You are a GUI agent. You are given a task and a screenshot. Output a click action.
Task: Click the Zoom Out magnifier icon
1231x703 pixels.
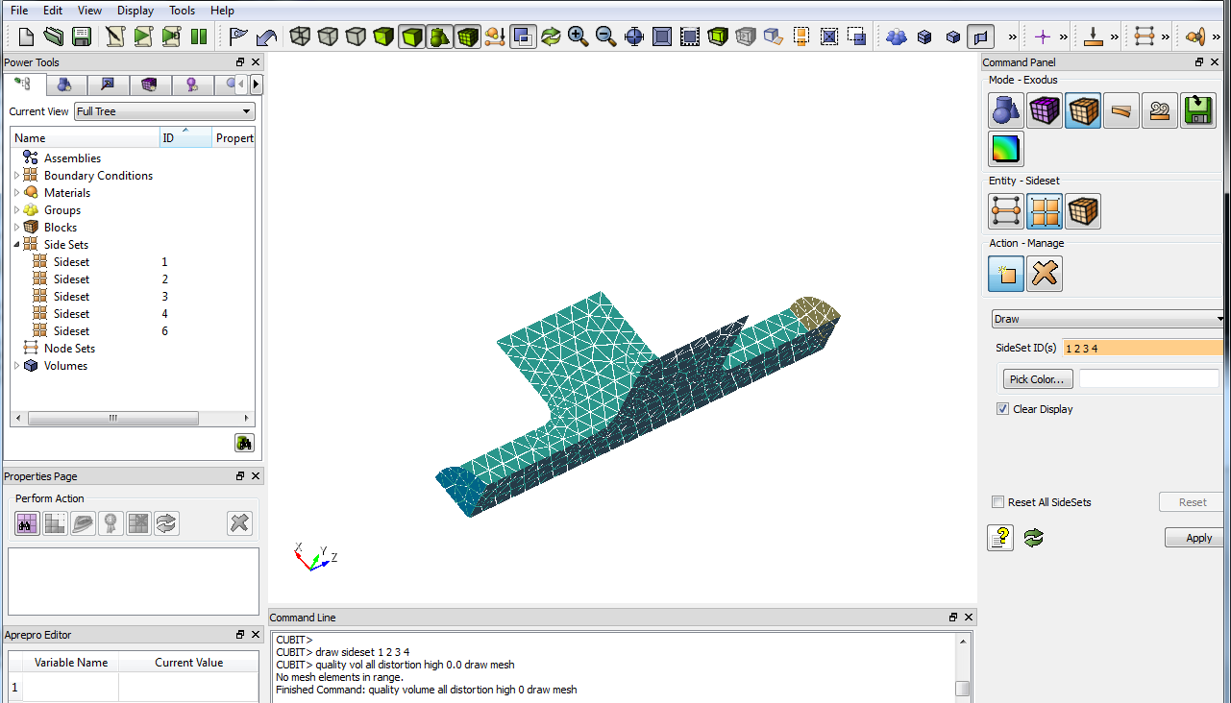pos(605,36)
